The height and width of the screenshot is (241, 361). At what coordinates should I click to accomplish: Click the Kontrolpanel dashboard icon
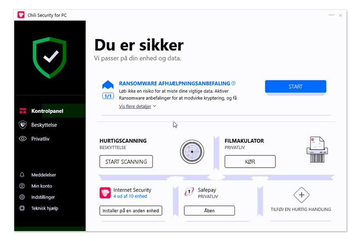(23, 111)
